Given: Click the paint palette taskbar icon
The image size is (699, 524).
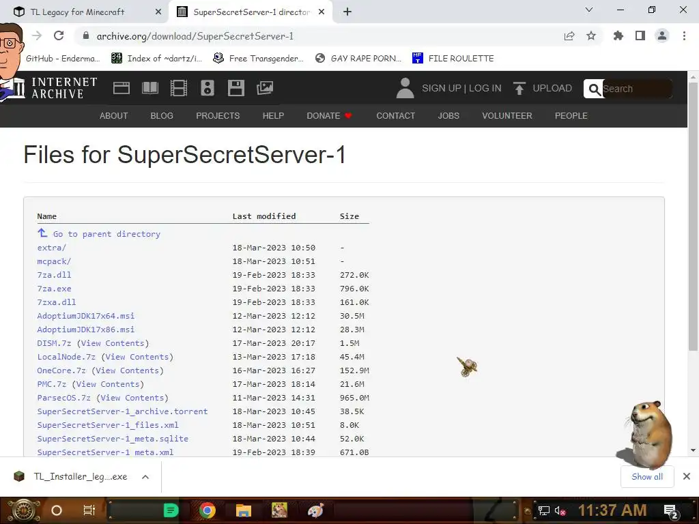Looking at the screenshot, I should coord(315,510).
